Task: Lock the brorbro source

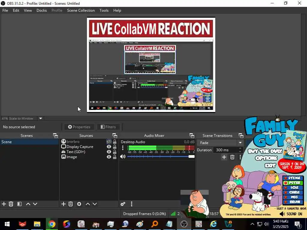Action: (x=115, y=141)
